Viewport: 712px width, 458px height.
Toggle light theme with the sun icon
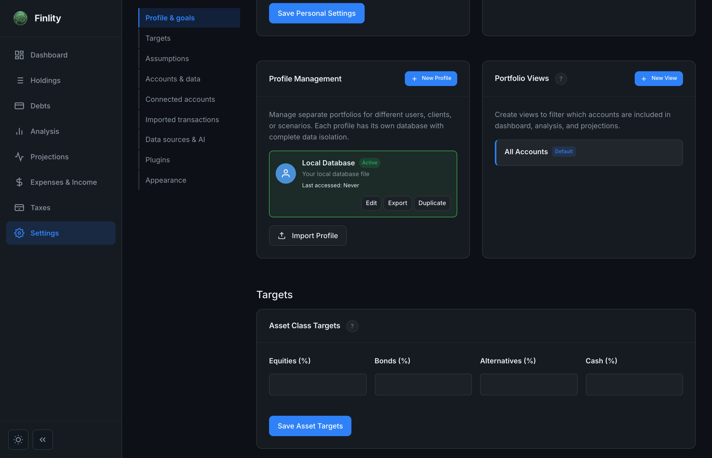[x=18, y=440]
